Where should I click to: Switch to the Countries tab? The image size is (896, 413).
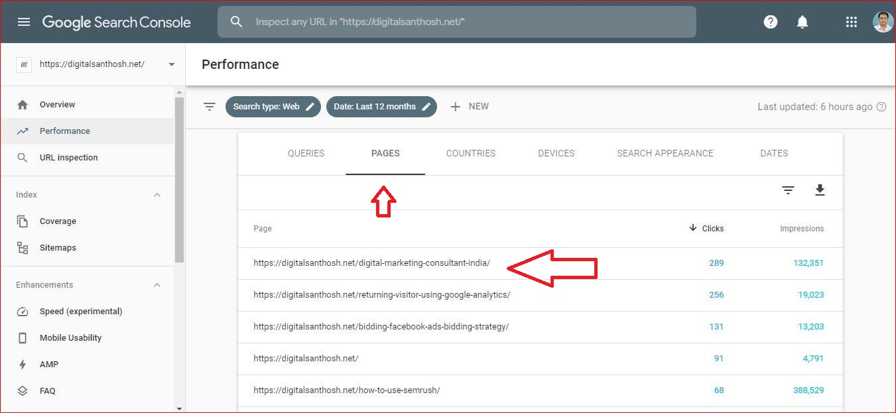[471, 153]
